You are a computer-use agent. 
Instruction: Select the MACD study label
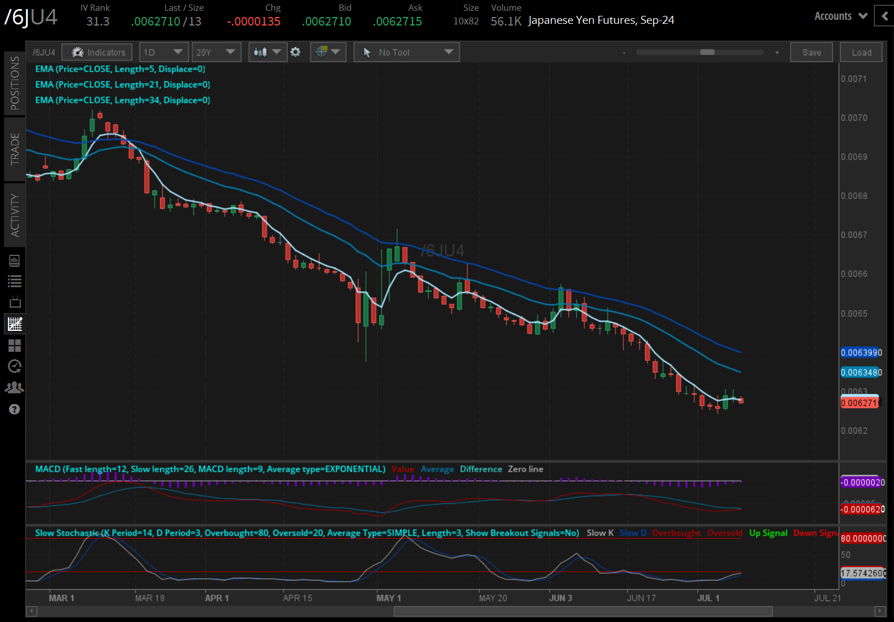point(210,469)
